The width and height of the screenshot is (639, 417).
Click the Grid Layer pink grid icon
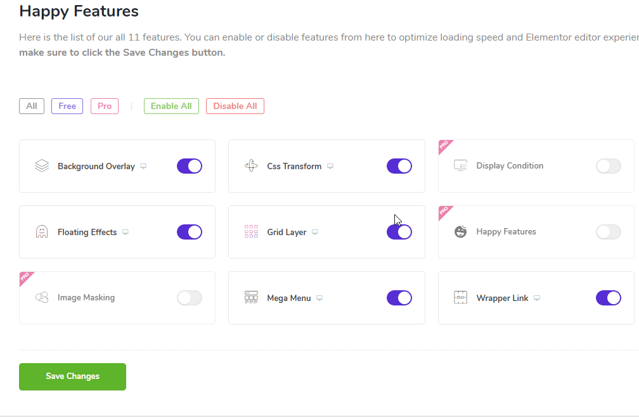pos(251,231)
